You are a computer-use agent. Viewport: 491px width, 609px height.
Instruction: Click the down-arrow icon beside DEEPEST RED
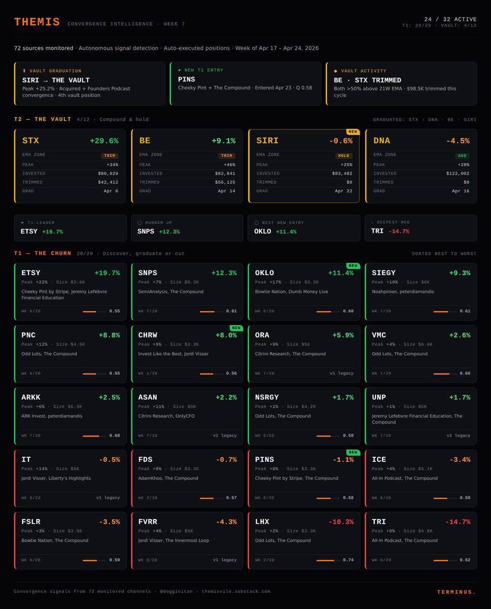tap(373, 223)
